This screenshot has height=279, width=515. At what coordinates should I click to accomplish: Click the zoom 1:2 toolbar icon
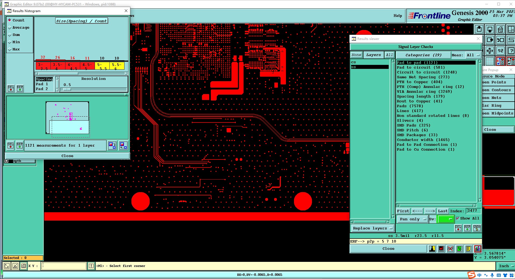501,51
